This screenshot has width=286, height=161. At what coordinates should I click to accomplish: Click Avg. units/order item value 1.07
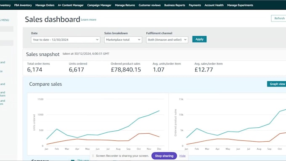(x=159, y=70)
